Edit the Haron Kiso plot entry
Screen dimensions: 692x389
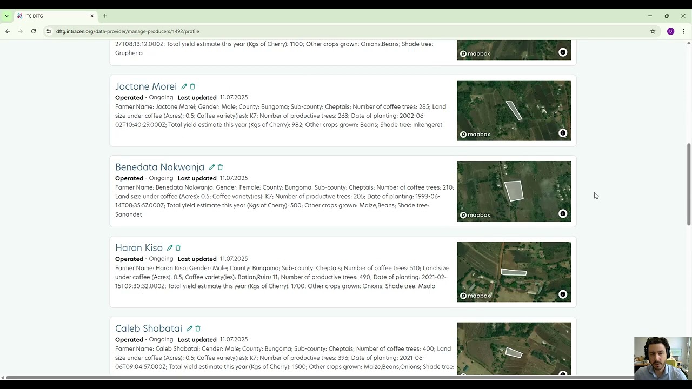[x=170, y=248]
